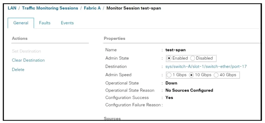The height and width of the screenshot is (123, 265).
Task: Click the test-span name value
Action: 175,50
